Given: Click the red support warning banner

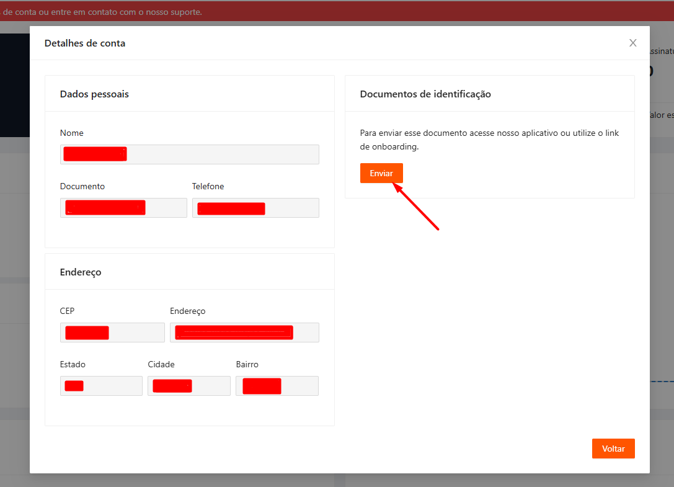Looking at the screenshot, I should tap(248, 12).
